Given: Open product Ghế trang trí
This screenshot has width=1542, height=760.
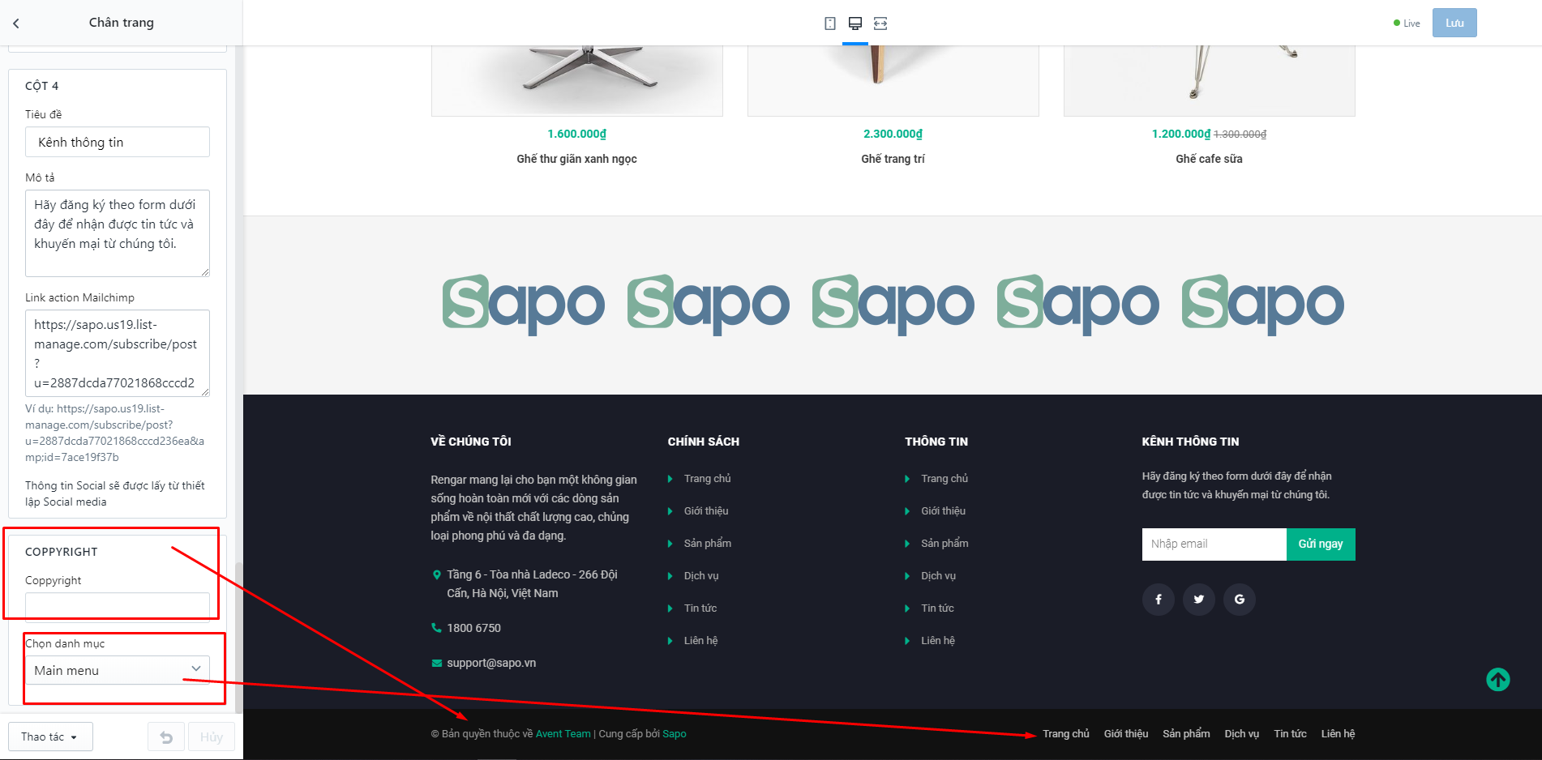Looking at the screenshot, I should click(x=893, y=159).
